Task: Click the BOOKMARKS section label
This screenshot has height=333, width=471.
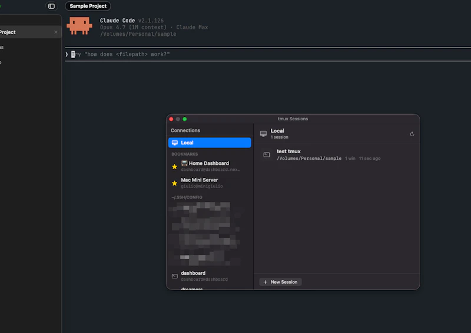Action: pos(185,154)
